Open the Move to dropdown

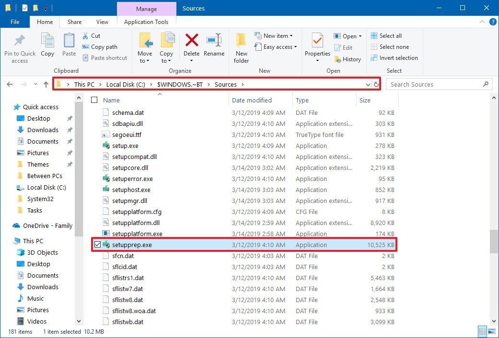[x=145, y=46]
